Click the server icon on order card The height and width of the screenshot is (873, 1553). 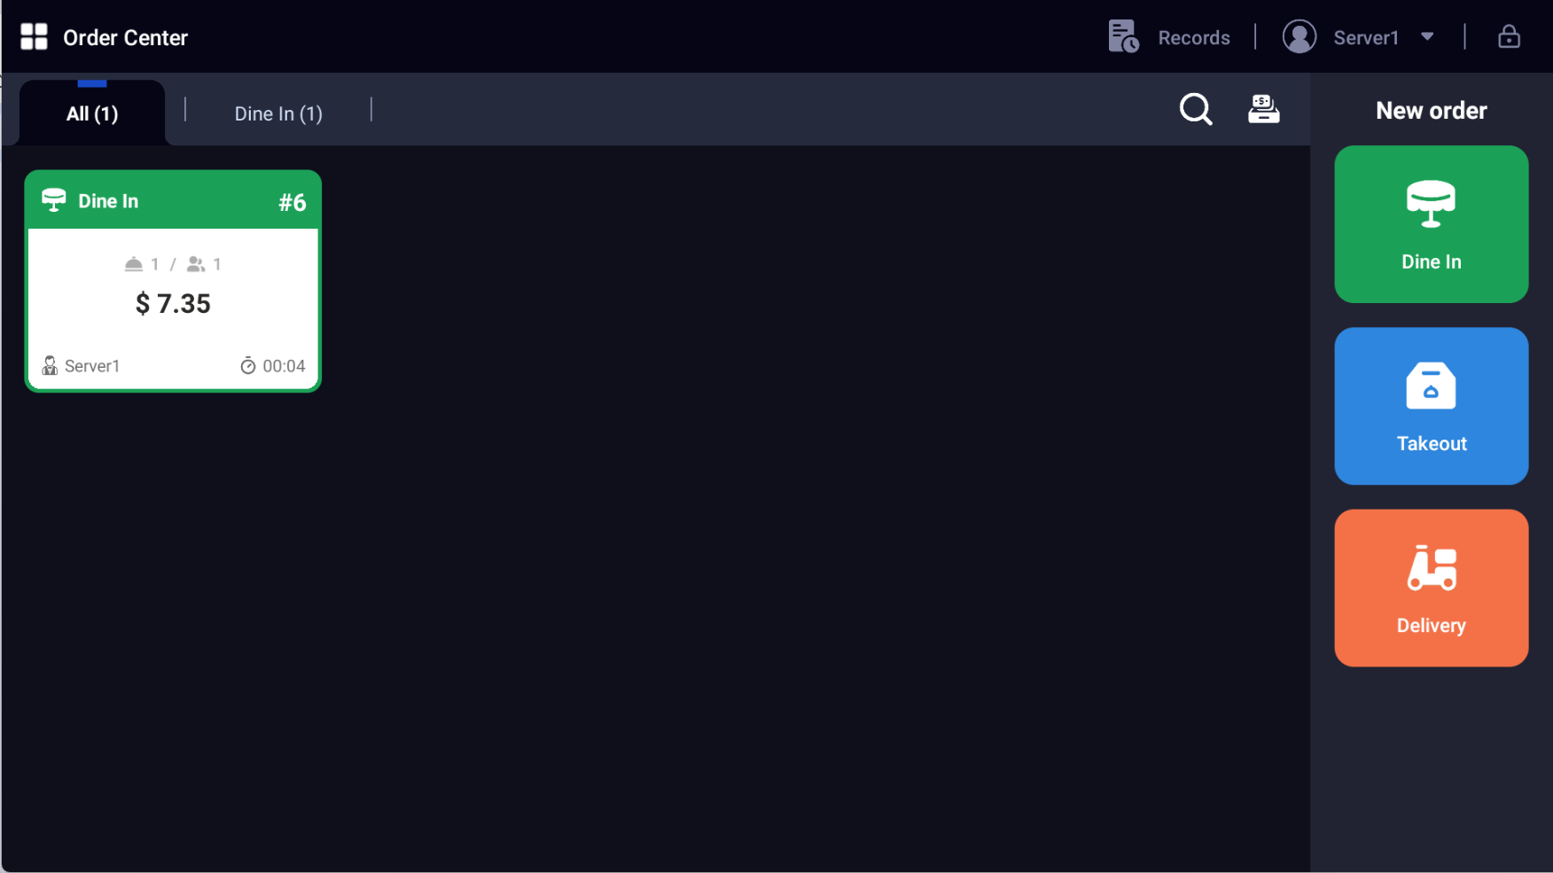pos(50,366)
